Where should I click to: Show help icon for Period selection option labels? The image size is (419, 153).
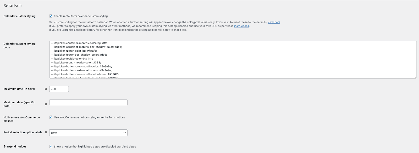(x=46, y=132)
